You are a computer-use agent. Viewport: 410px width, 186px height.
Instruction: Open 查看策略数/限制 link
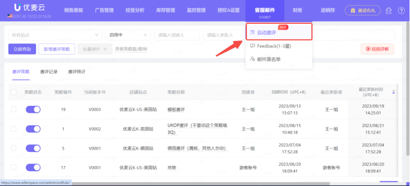point(131,49)
